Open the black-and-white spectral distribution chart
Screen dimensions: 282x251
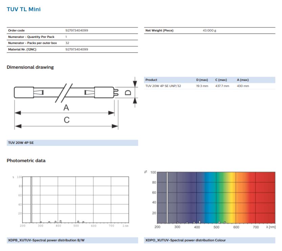[x=71, y=201]
